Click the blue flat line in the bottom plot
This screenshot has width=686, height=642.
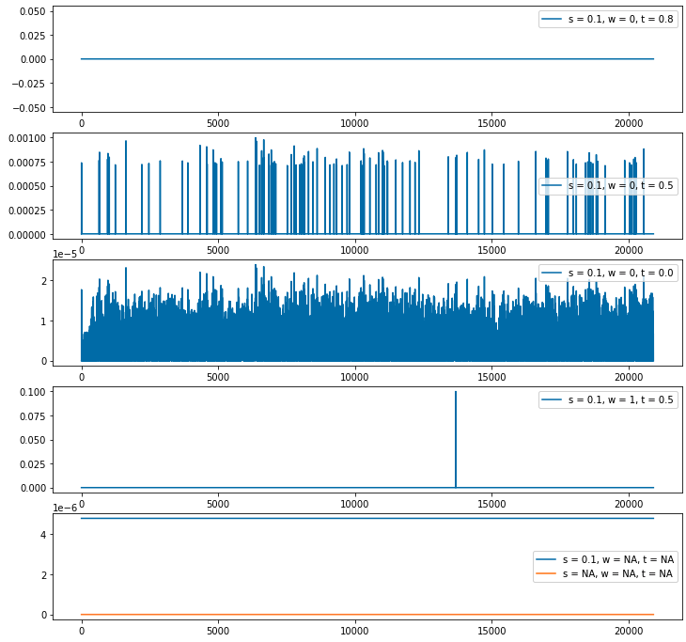tap(367, 518)
